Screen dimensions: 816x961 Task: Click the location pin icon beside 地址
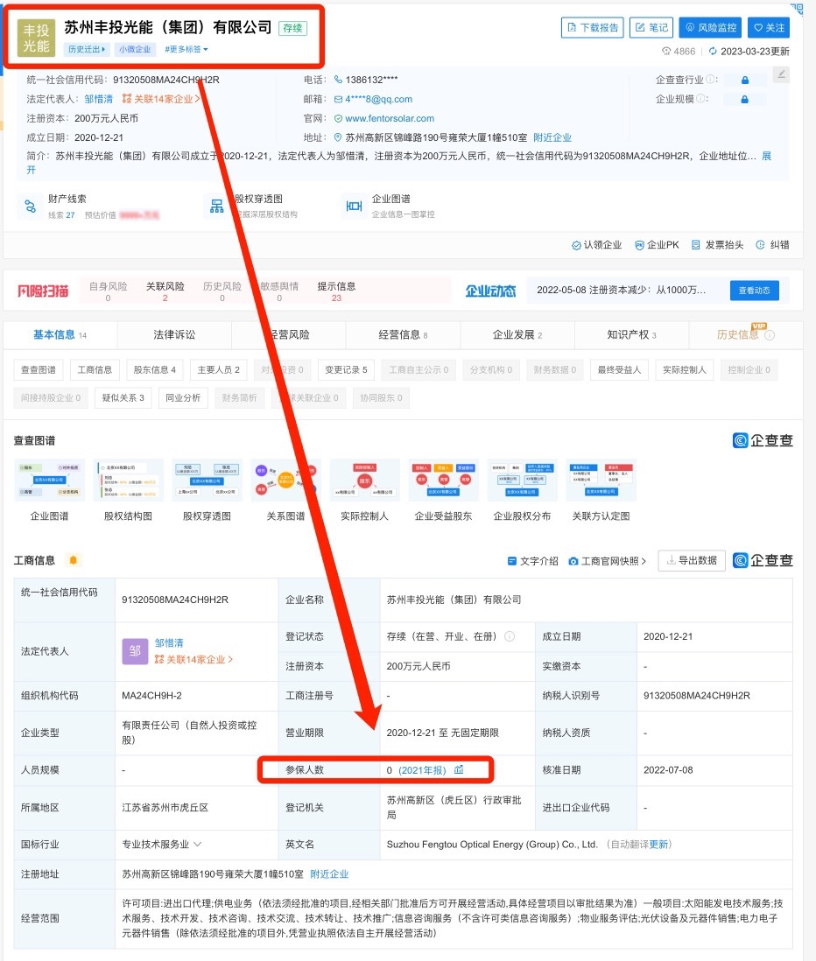click(338, 137)
